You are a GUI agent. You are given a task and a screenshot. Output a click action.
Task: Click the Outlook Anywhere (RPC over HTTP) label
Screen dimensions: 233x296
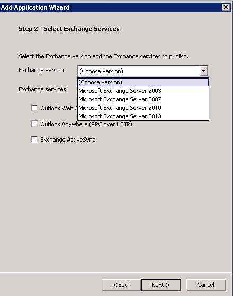pyautogui.click(x=86, y=124)
